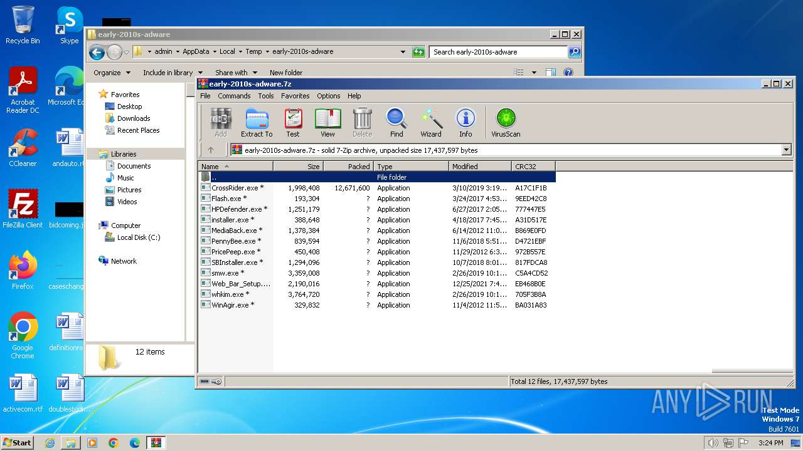Select WinAgir.exe row

(377, 305)
